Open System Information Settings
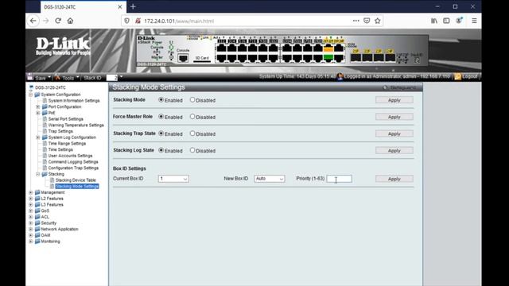Image resolution: width=509 pixels, height=286 pixels. 74,101
